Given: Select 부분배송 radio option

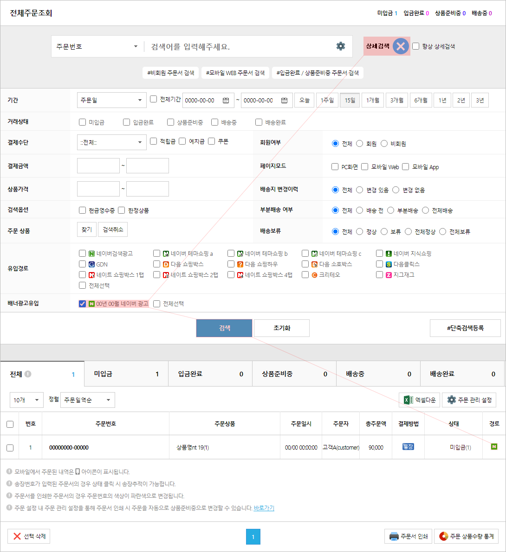Looking at the screenshot, I should tap(390, 210).
